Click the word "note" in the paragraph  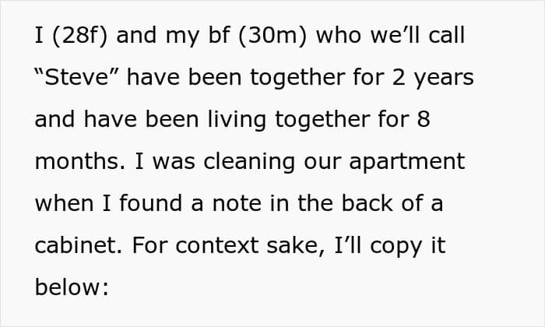[237, 204]
